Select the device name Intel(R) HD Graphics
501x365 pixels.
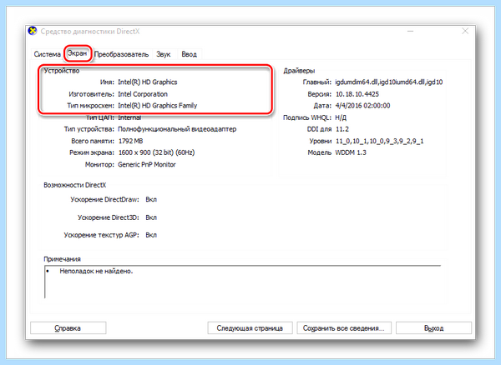148,82
